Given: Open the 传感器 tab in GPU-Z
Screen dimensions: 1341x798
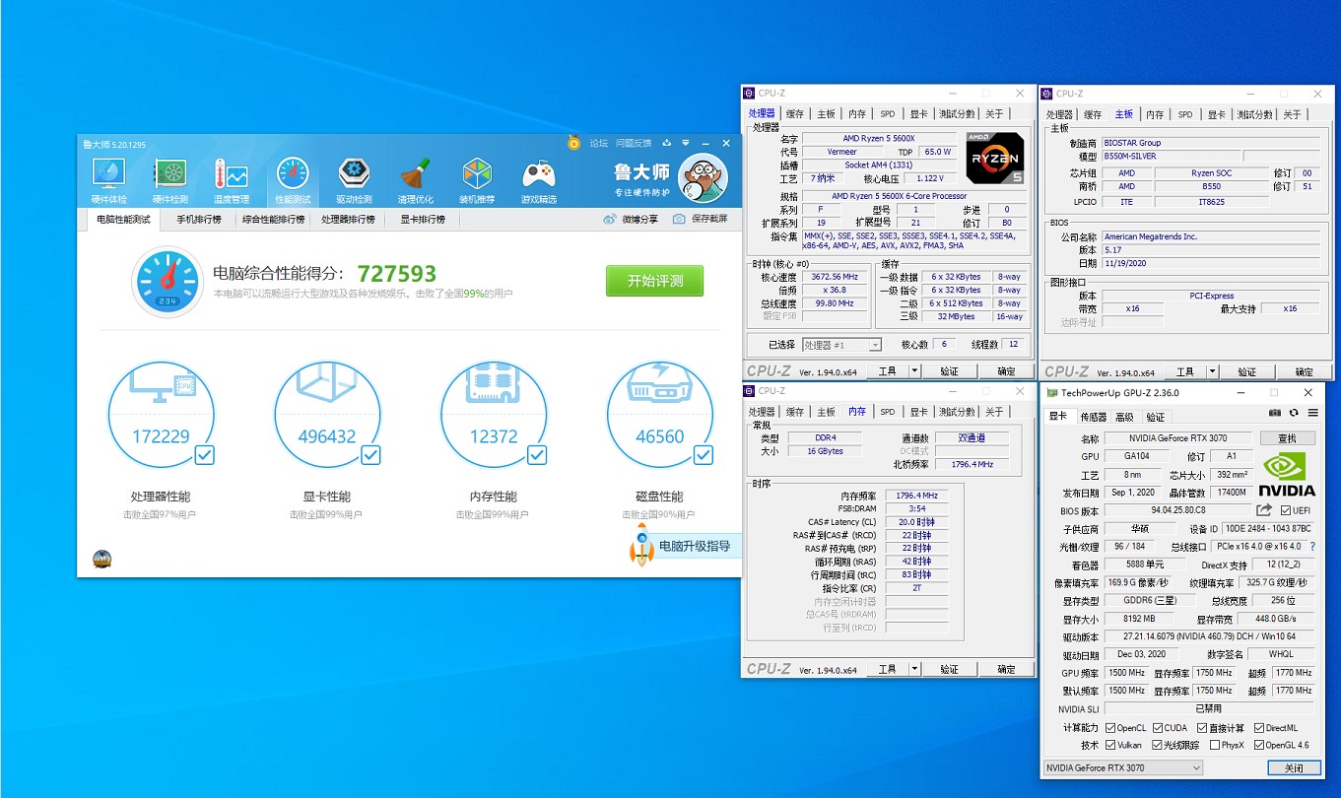Looking at the screenshot, I should pos(1094,418).
